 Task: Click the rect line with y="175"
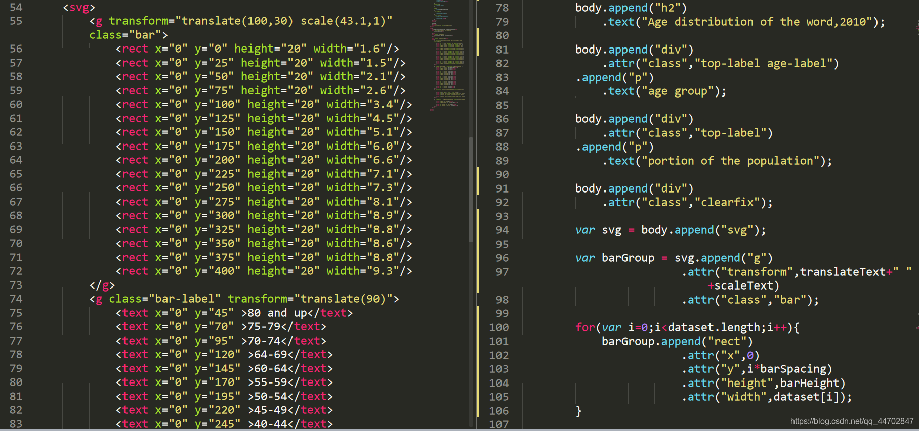[x=264, y=146]
